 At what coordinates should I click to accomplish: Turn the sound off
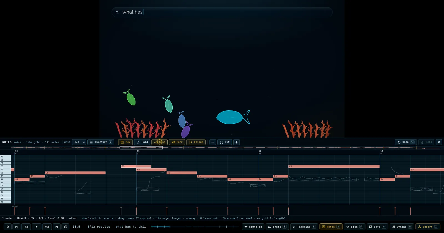click(x=253, y=227)
